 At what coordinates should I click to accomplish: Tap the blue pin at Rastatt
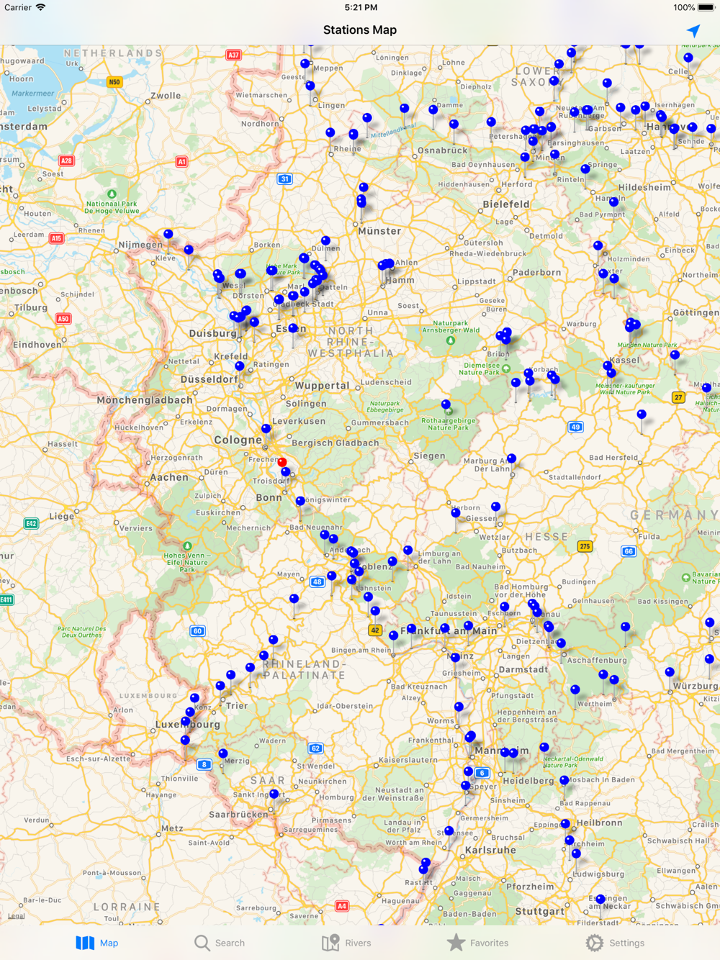click(423, 869)
